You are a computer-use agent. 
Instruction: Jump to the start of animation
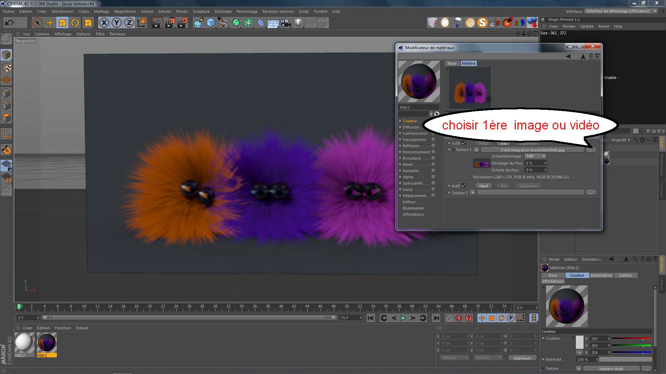pos(371,318)
